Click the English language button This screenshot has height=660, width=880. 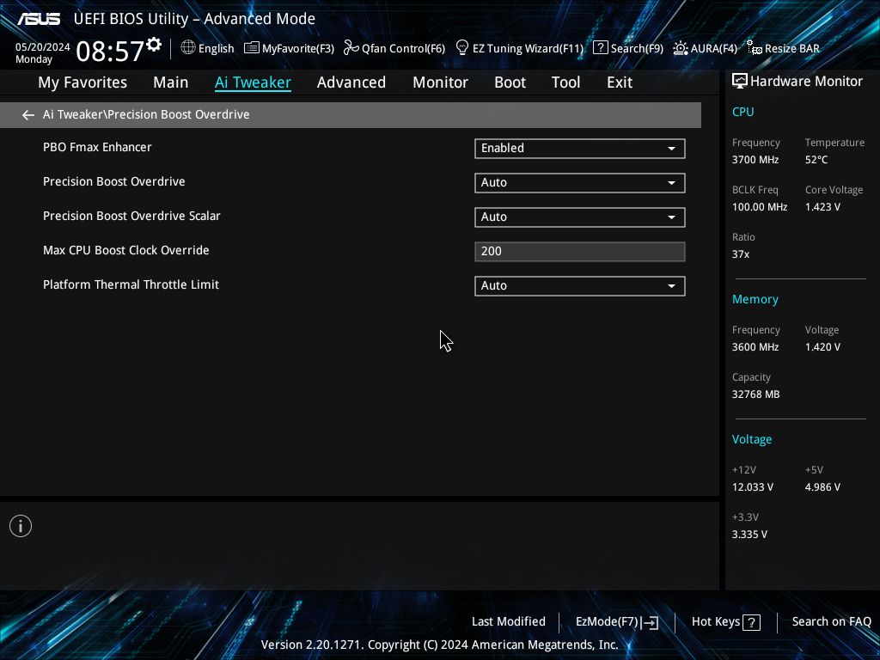(x=216, y=48)
